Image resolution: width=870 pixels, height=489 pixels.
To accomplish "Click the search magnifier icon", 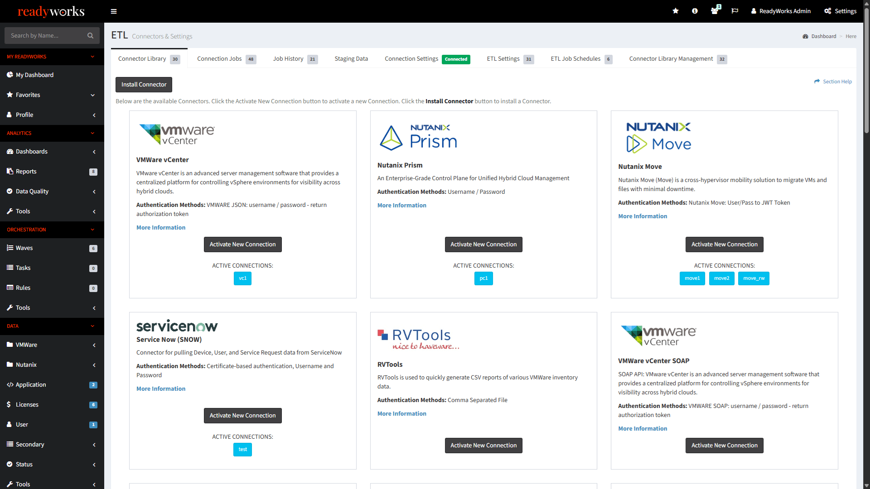I will [90, 35].
